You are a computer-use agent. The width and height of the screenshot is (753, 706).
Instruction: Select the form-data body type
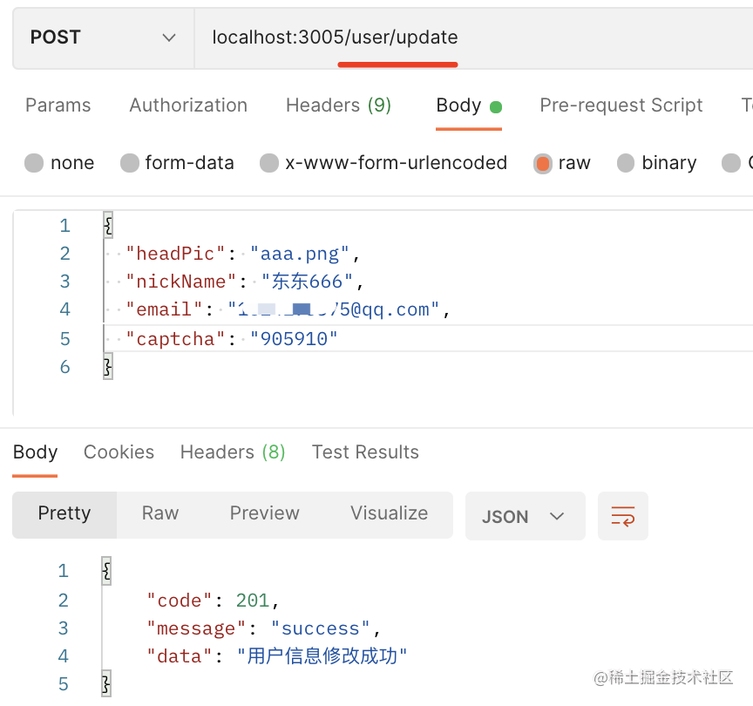177,163
